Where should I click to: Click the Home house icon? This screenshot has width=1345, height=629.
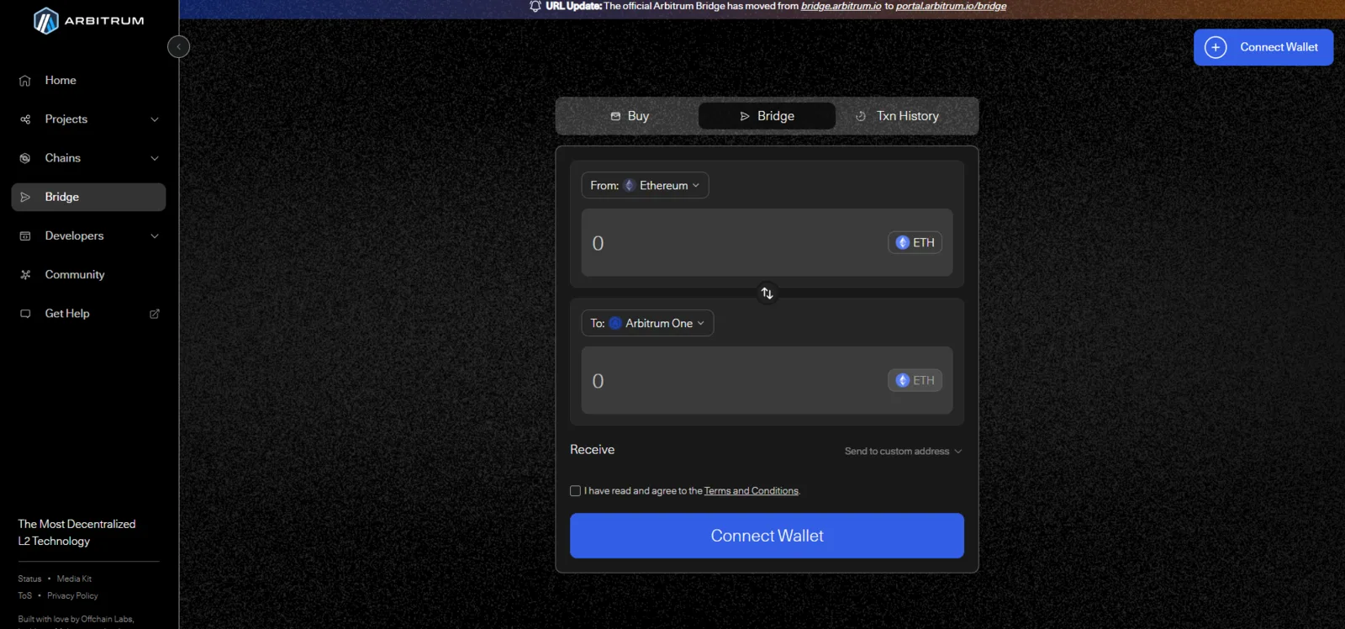tap(25, 81)
